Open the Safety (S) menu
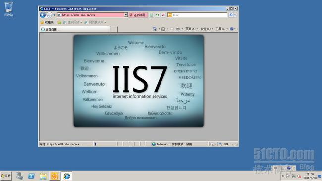Screen dimensions: 322x181 click(207, 29)
